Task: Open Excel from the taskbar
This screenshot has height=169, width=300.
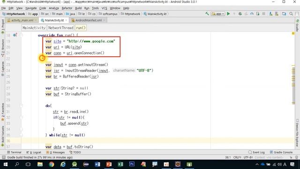Action: tap(120, 164)
